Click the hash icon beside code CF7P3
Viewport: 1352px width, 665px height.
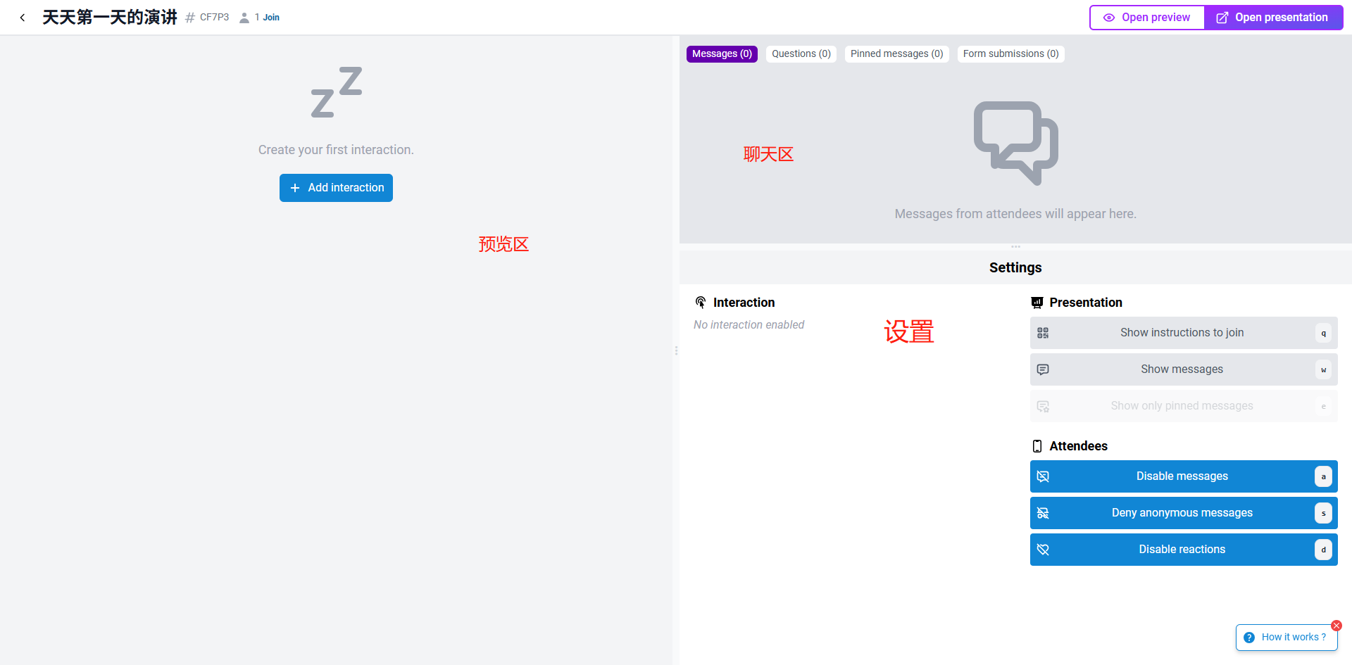[x=190, y=18]
